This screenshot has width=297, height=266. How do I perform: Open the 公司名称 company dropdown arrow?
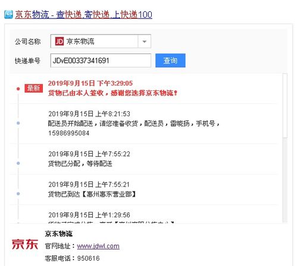(145, 42)
